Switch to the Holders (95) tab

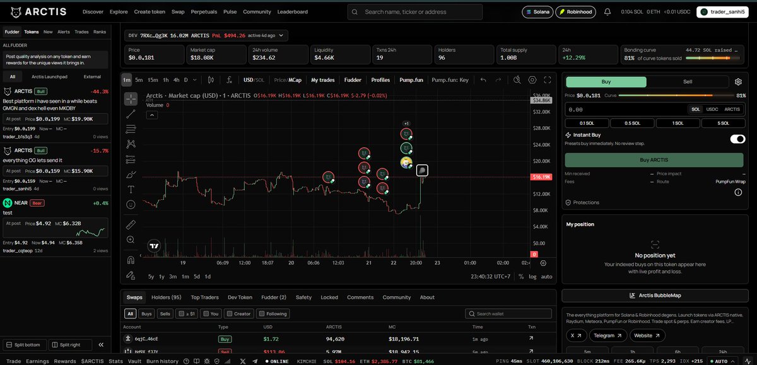(x=167, y=297)
